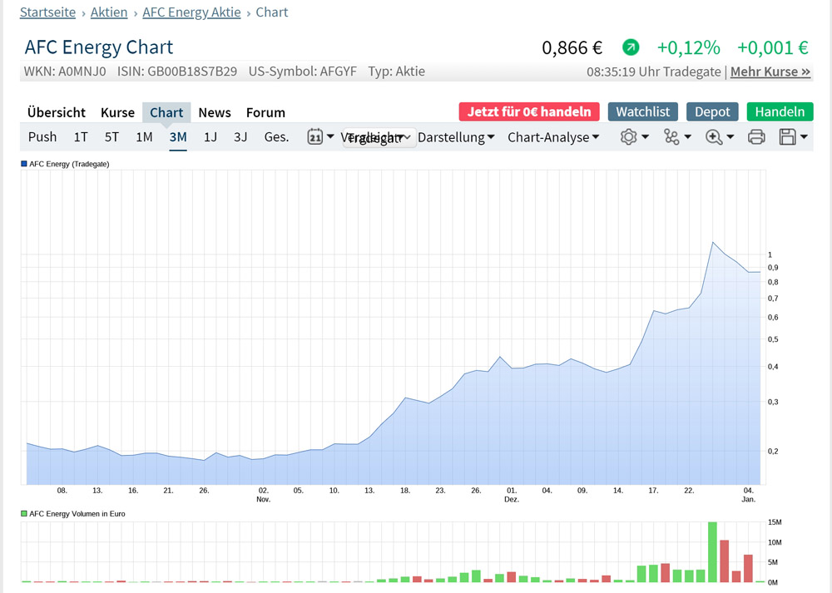Select the 1T time range

(x=81, y=137)
